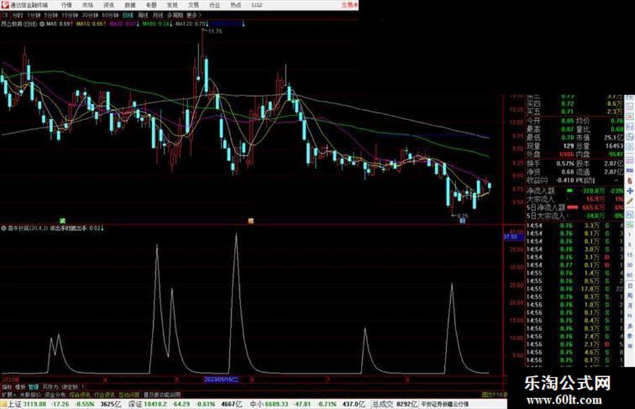Click the 月 period sidebar button
The width and height of the screenshot is (635, 409).
(x=630, y=306)
